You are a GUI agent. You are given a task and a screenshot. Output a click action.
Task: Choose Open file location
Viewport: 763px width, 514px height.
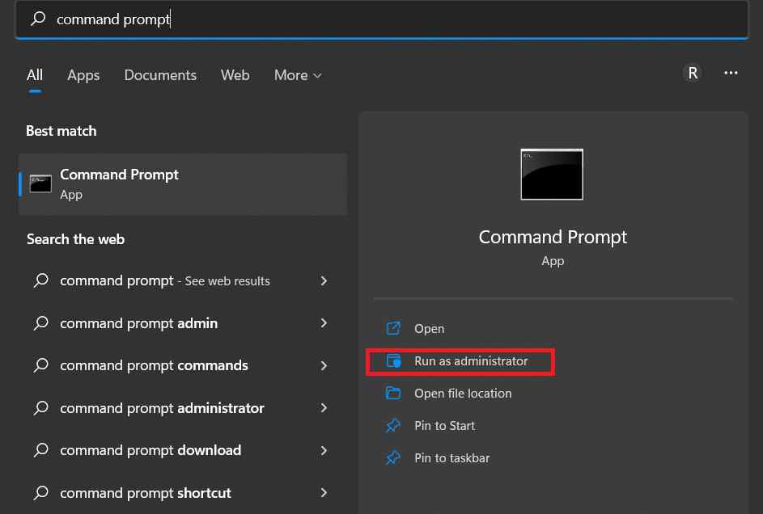[x=463, y=393]
